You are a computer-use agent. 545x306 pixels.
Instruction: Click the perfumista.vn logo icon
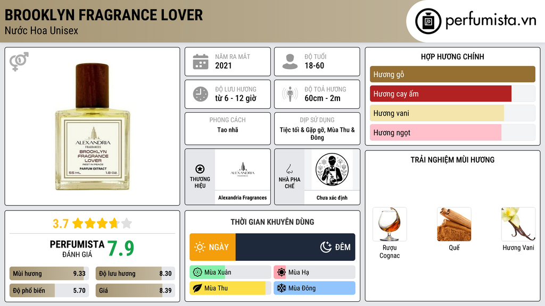click(428, 21)
